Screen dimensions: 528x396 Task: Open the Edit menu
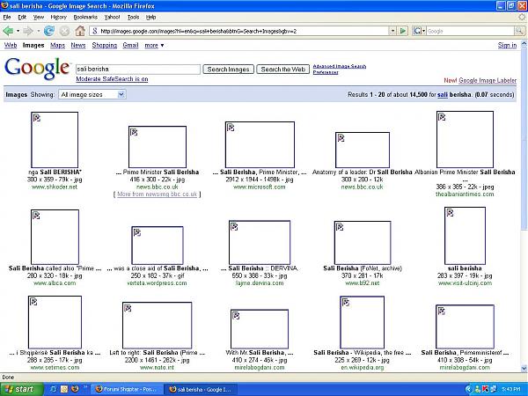tap(22, 17)
